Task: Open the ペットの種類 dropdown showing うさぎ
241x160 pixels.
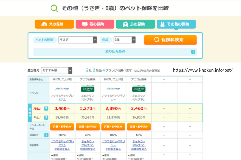Action: click(78, 40)
